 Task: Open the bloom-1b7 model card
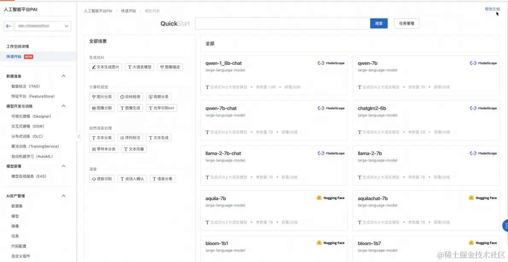click(426, 249)
